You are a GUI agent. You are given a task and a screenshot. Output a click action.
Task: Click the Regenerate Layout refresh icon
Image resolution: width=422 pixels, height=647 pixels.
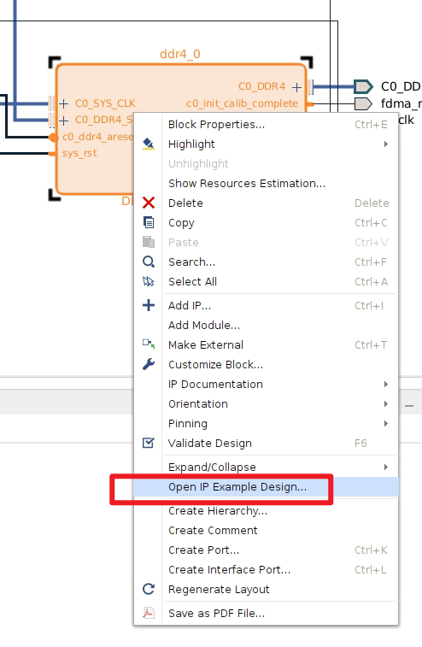point(149,589)
